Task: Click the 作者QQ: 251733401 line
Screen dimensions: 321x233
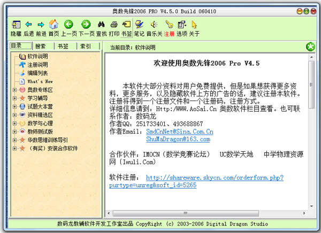Action: (x=156, y=124)
